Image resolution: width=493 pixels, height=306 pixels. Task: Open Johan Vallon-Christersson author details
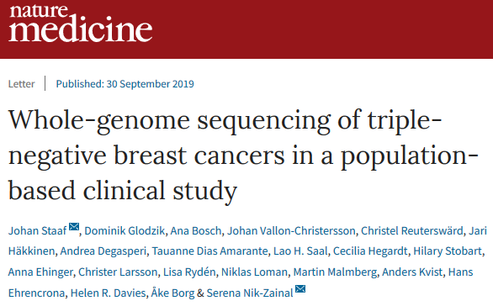(x=291, y=231)
